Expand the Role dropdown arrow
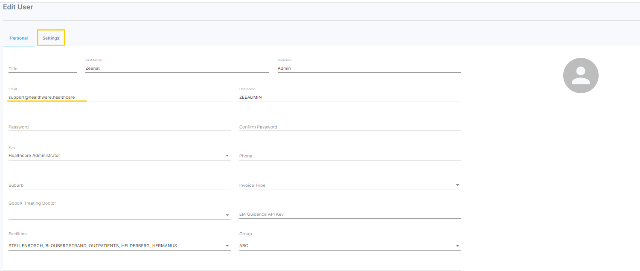640x271 pixels. point(227,156)
